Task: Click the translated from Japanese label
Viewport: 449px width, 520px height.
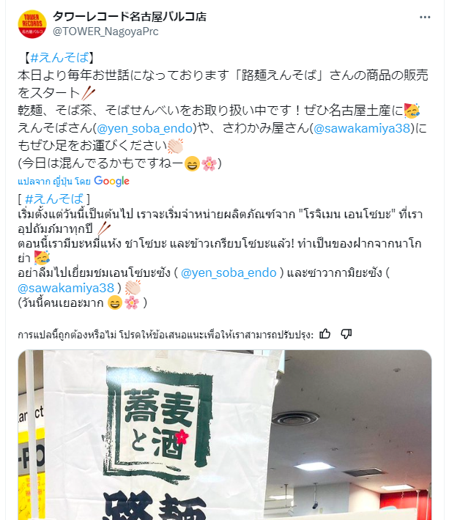Action: [54, 182]
